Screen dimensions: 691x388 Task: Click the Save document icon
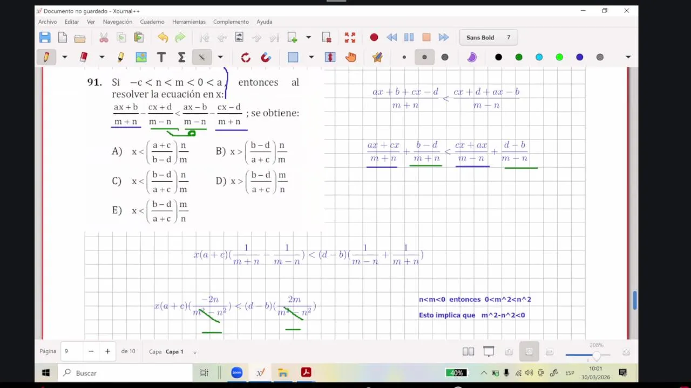coord(45,37)
